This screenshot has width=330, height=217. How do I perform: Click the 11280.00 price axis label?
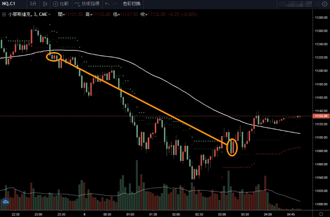[x=321, y=17]
